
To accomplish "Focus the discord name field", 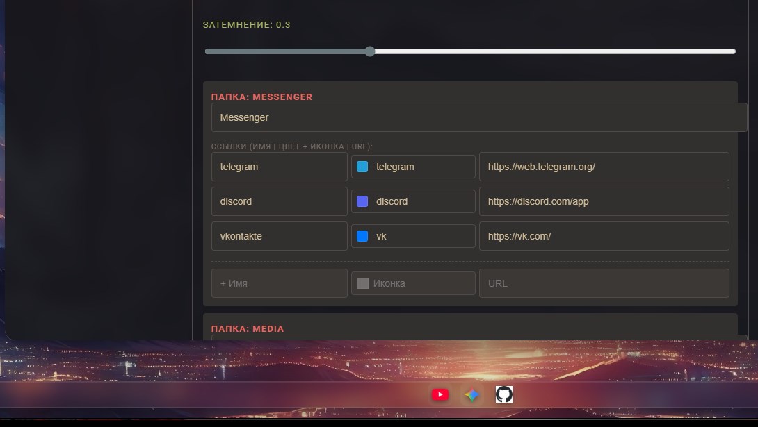I will (280, 201).
